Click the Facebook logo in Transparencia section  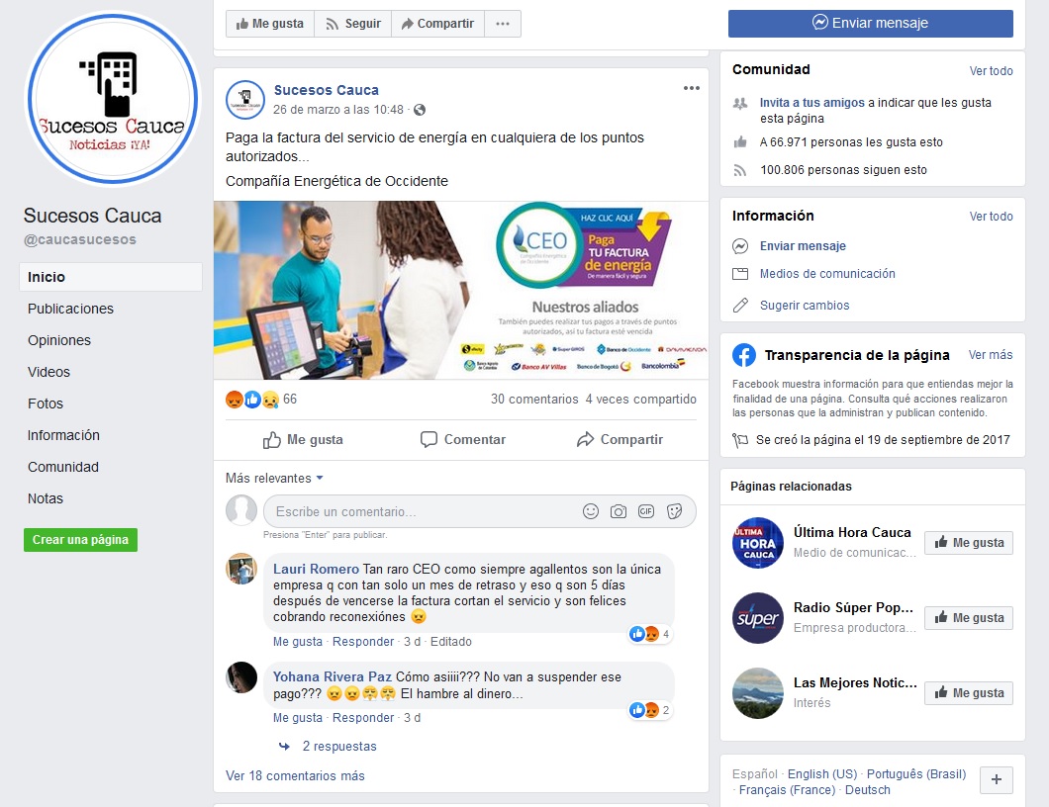pos(744,355)
